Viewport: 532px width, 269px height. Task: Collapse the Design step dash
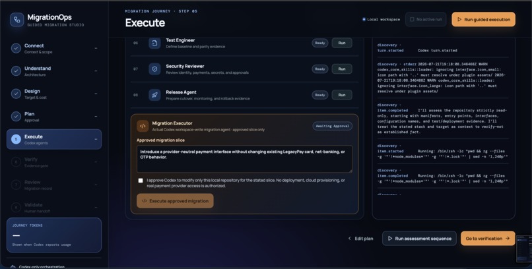[96, 94]
